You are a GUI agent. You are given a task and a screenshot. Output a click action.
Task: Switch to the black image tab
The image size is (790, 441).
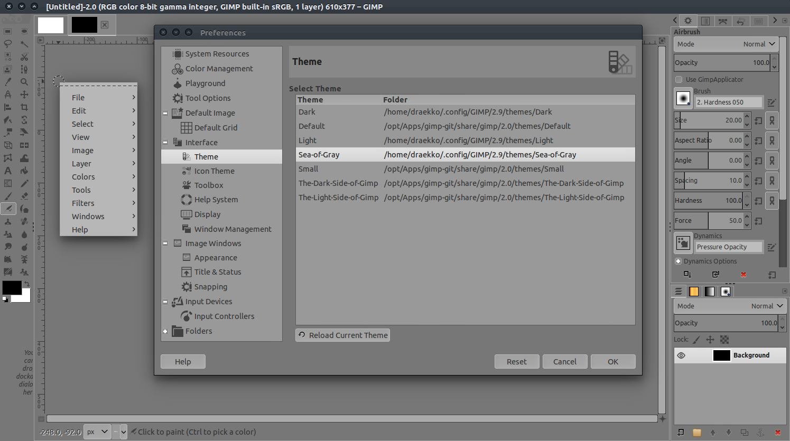point(85,25)
